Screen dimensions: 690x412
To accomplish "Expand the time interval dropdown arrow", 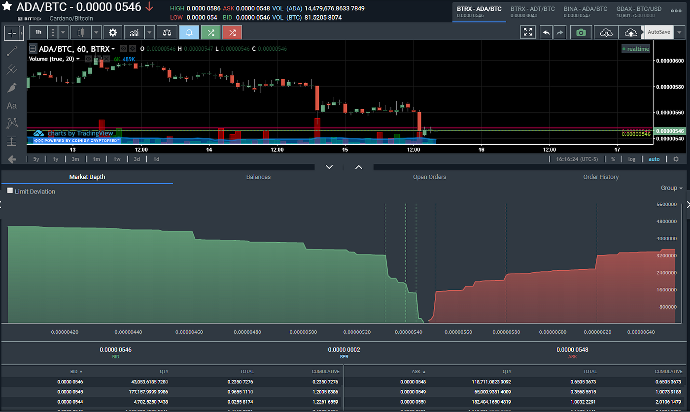I will coord(63,32).
